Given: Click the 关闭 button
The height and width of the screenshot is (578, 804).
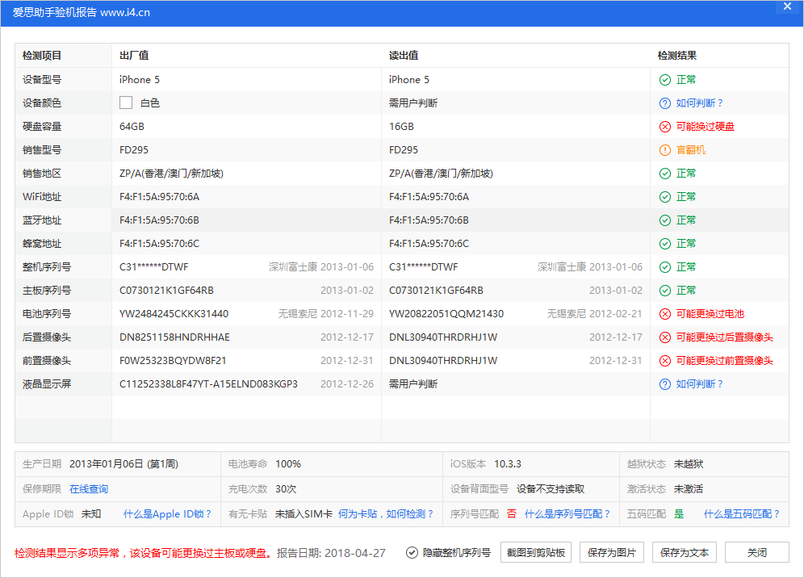Looking at the screenshot, I should coord(755,552).
